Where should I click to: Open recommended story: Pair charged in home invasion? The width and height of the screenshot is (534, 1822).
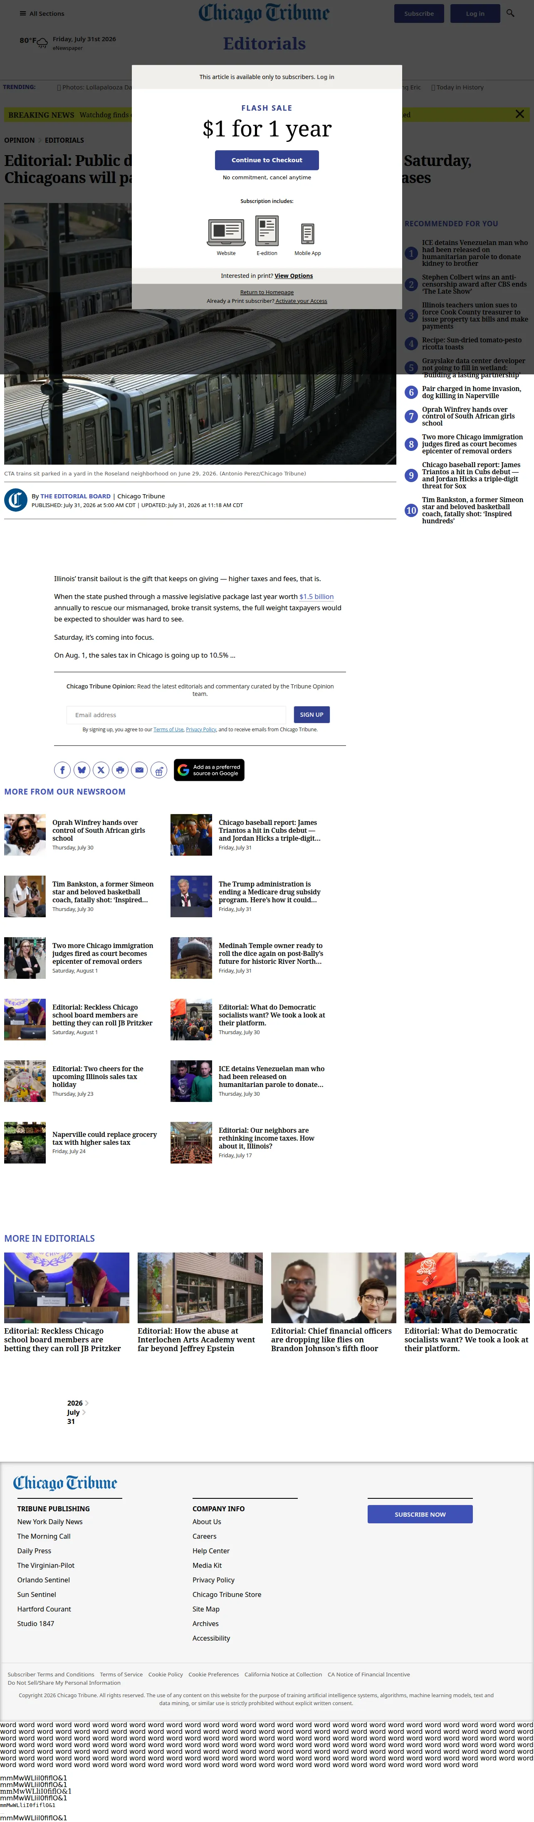[472, 392]
